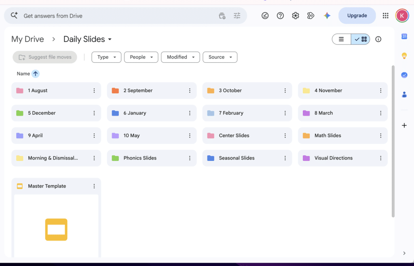Open more actions for 3 October folder
Viewport: 414px width, 266px height.
point(285,91)
